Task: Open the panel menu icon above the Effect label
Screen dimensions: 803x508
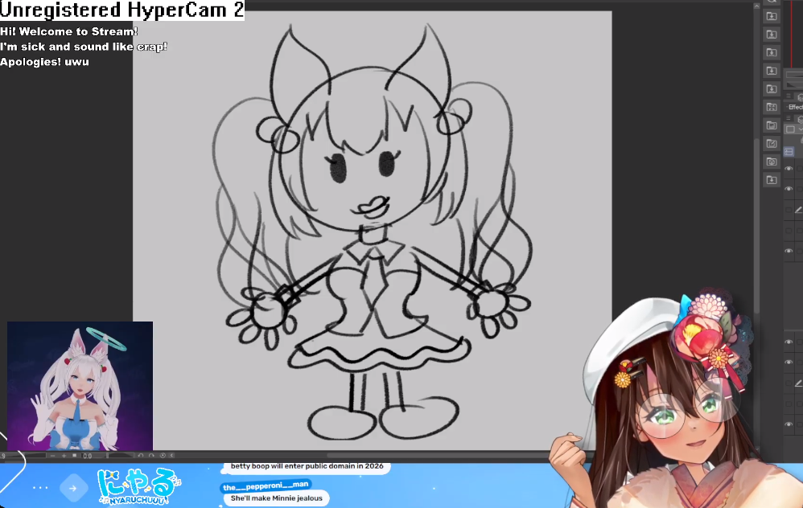Action: coord(789,96)
